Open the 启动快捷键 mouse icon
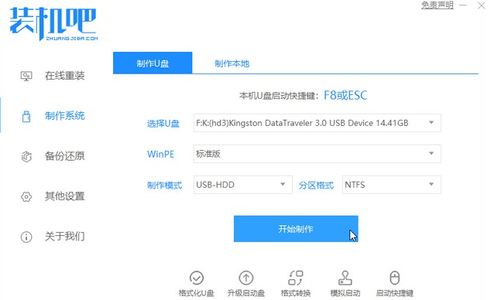This screenshot has height=300, width=504. coord(394,278)
